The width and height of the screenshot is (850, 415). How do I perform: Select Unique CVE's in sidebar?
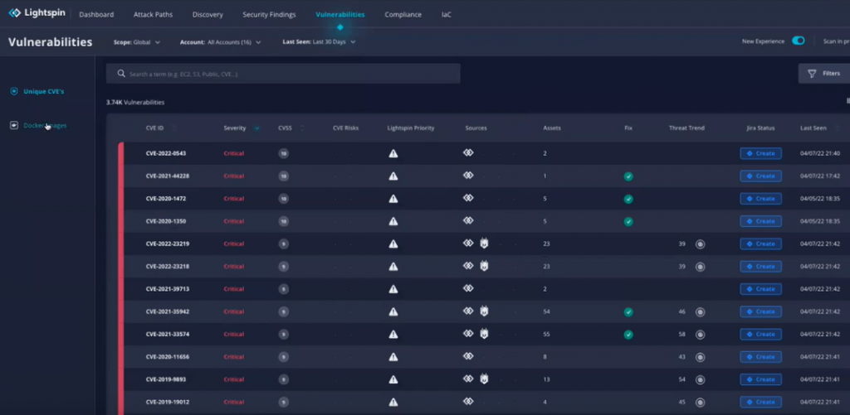click(43, 91)
